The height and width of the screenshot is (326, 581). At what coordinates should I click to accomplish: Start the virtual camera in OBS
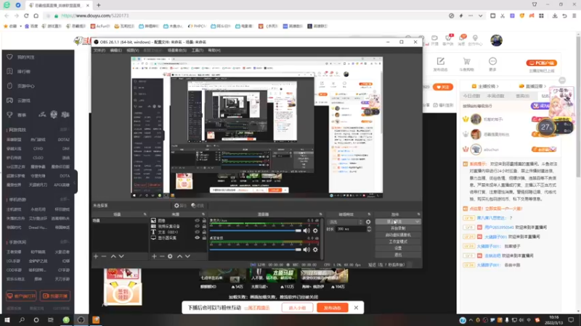click(x=398, y=235)
